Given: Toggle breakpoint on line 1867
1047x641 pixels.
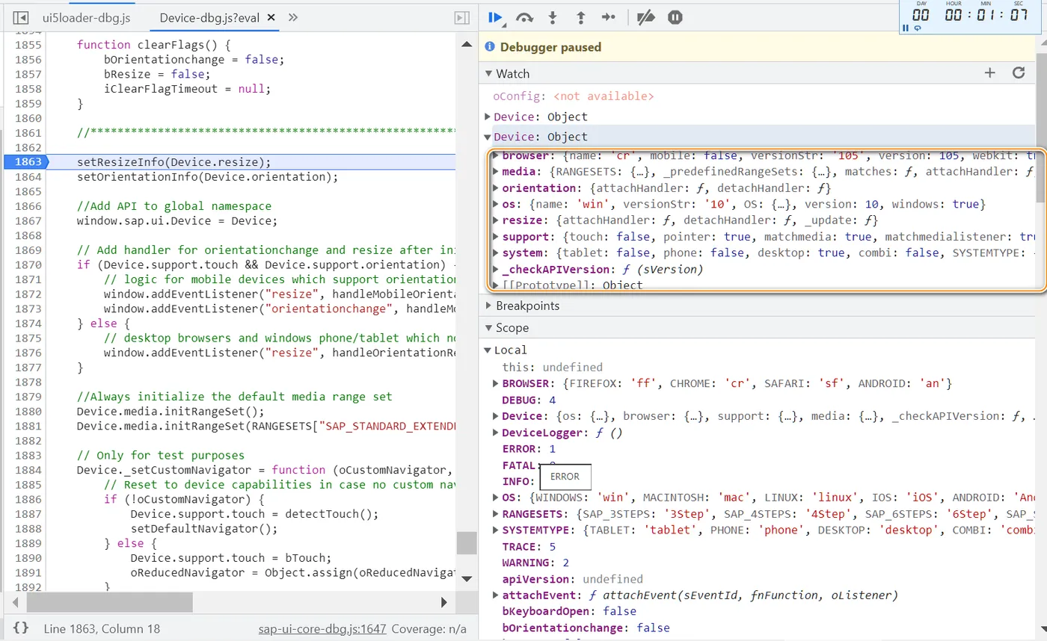Looking at the screenshot, I should pos(28,220).
